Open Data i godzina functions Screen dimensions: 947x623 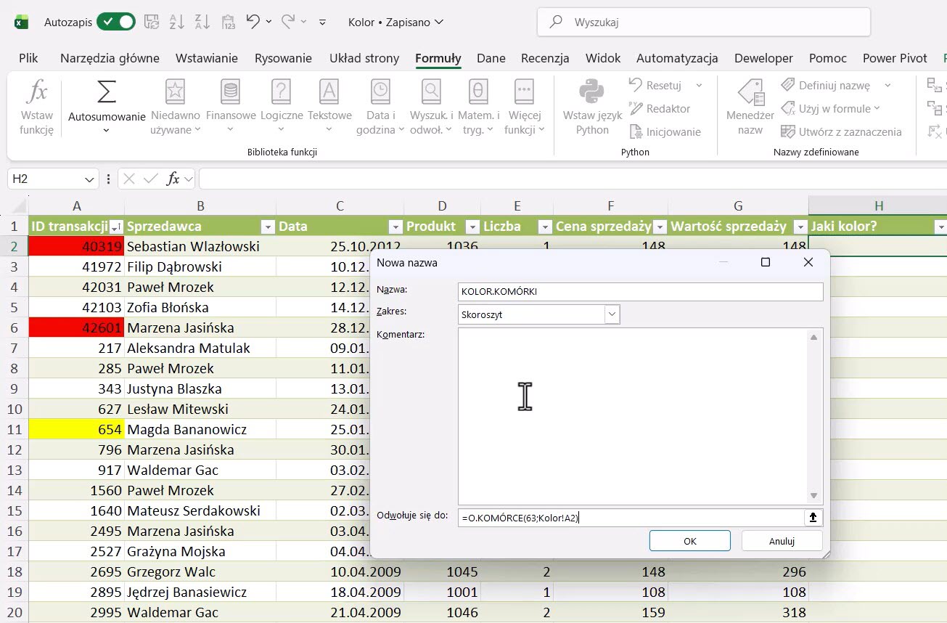[x=380, y=108]
